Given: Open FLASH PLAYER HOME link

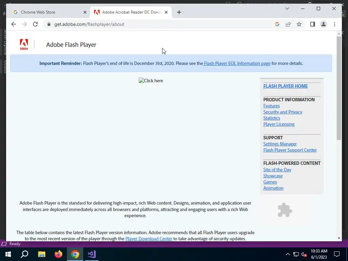Looking at the screenshot, I should click(x=285, y=86).
